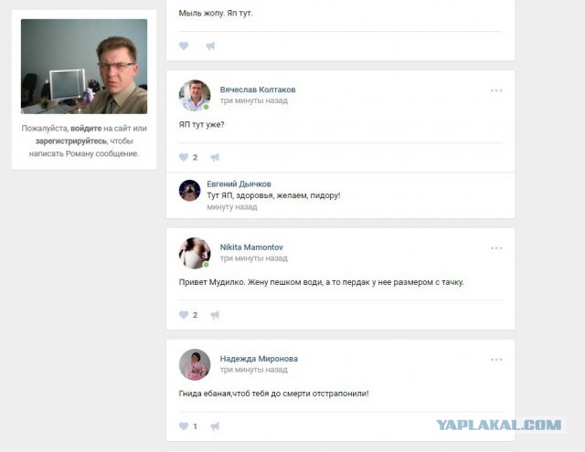
Task: Share Надежда Миронова's post via megaphone icon
Action: tap(215, 426)
